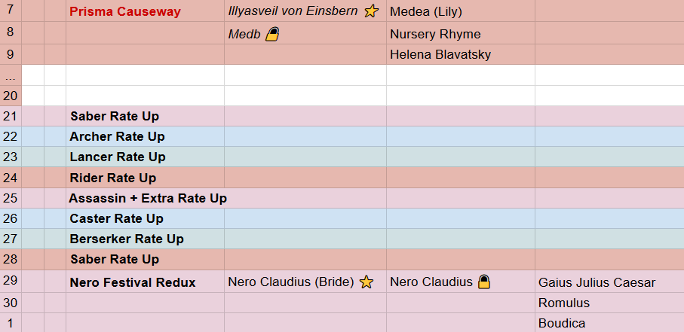Click the star icon beside Illyasveil von Einsbern
Viewport: 684px width, 332px height.
point(371,11)
